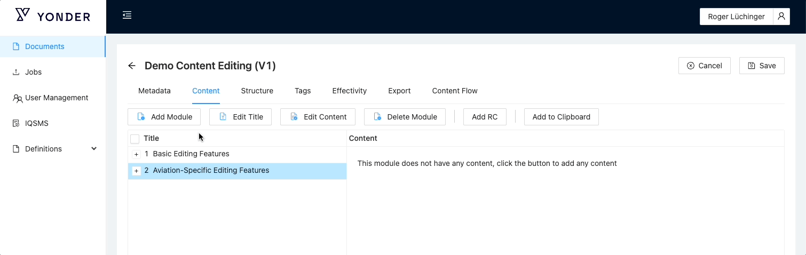This screenshot has width=806, height=255.
Task: Click the user profile icon
Action: [x=781, y=17]
